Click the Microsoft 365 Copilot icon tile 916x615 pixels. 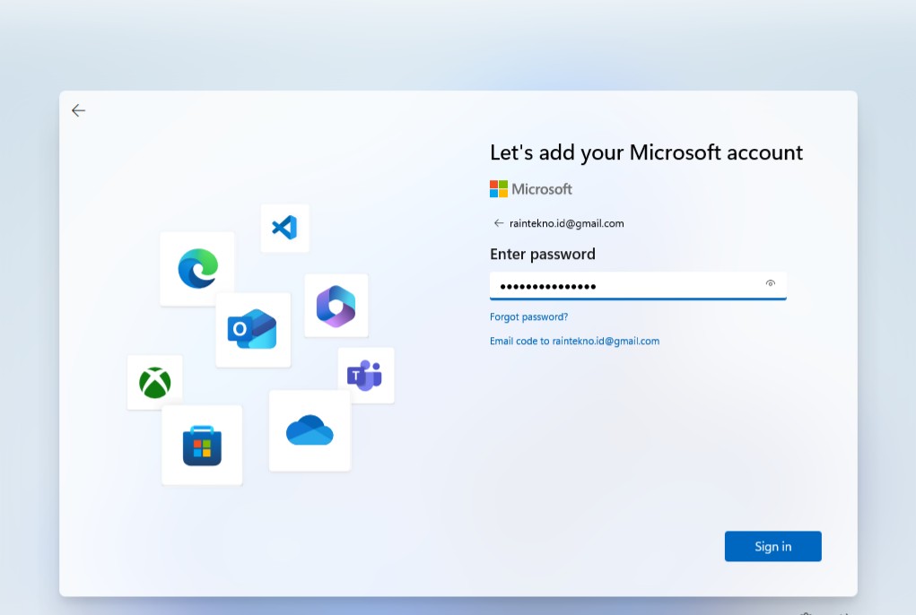[x=336, y=306]
